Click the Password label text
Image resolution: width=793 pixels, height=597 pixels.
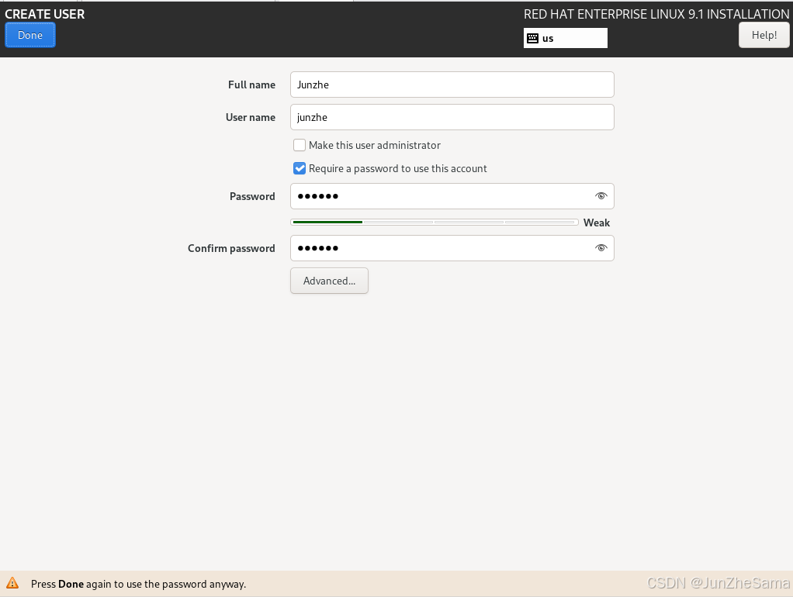[x=252, y=196]
